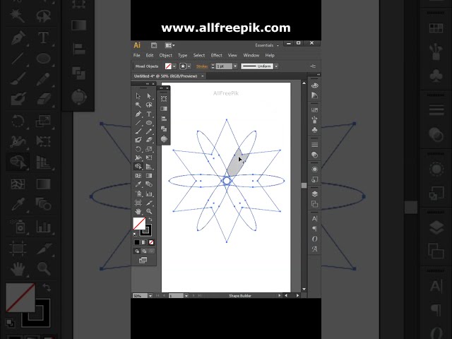Swap fill and stroke colors

coord(150,220)
